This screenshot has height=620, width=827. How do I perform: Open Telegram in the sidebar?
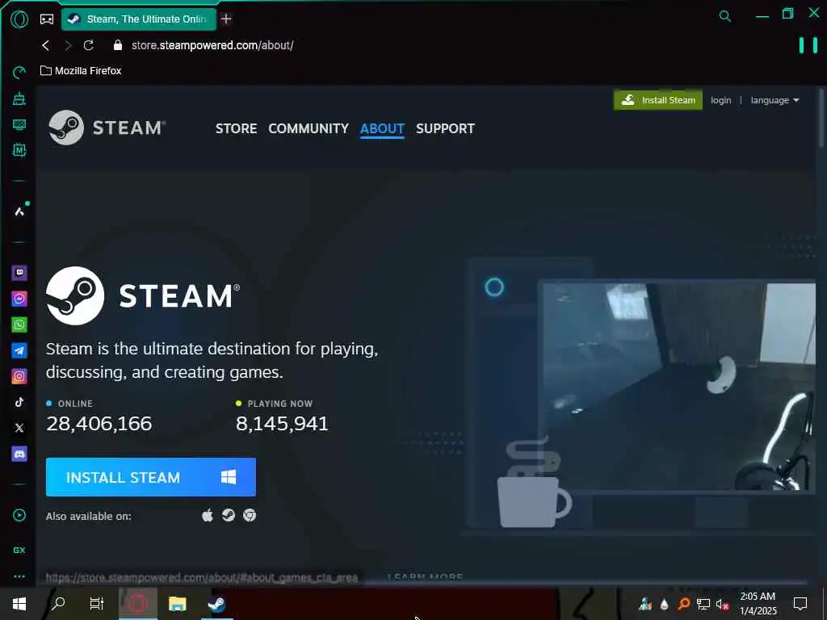[19, 350]
